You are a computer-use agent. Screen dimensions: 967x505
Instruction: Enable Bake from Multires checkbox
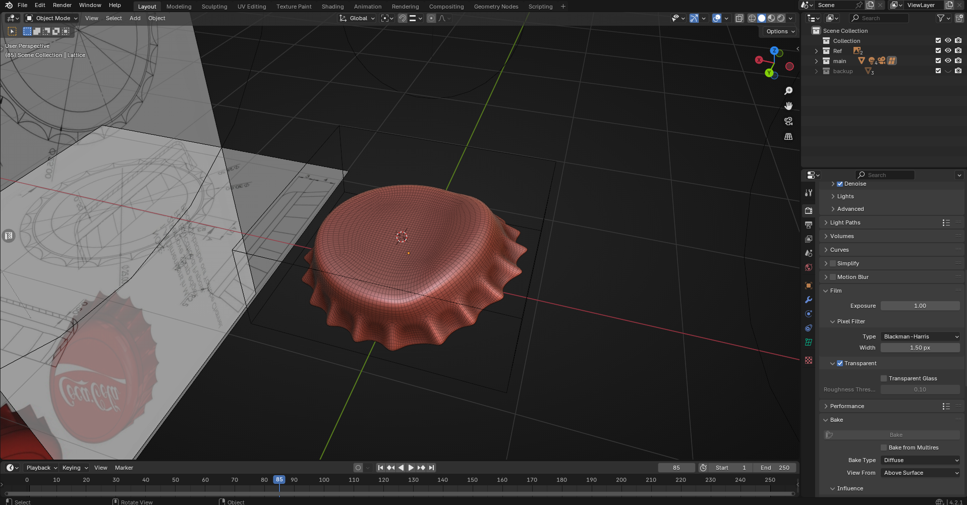pyautogui.click(x=884, y=447)
